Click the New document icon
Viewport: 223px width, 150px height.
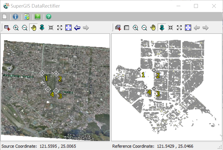coord(5,17)
